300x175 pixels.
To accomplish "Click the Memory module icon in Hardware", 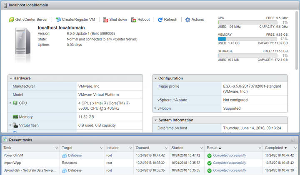I will (15, 117).
